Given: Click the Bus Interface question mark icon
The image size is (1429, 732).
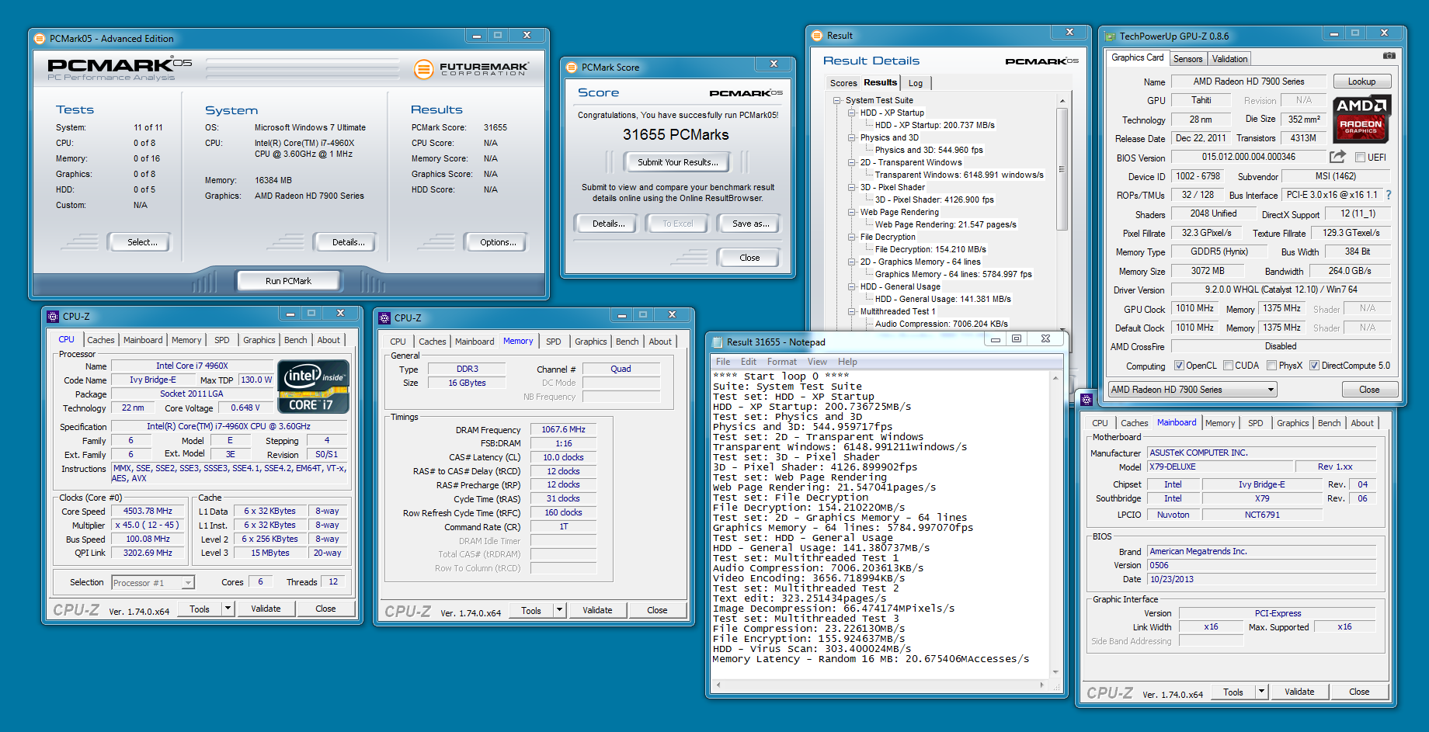Looking at the screenshot, I should 1389,195.
